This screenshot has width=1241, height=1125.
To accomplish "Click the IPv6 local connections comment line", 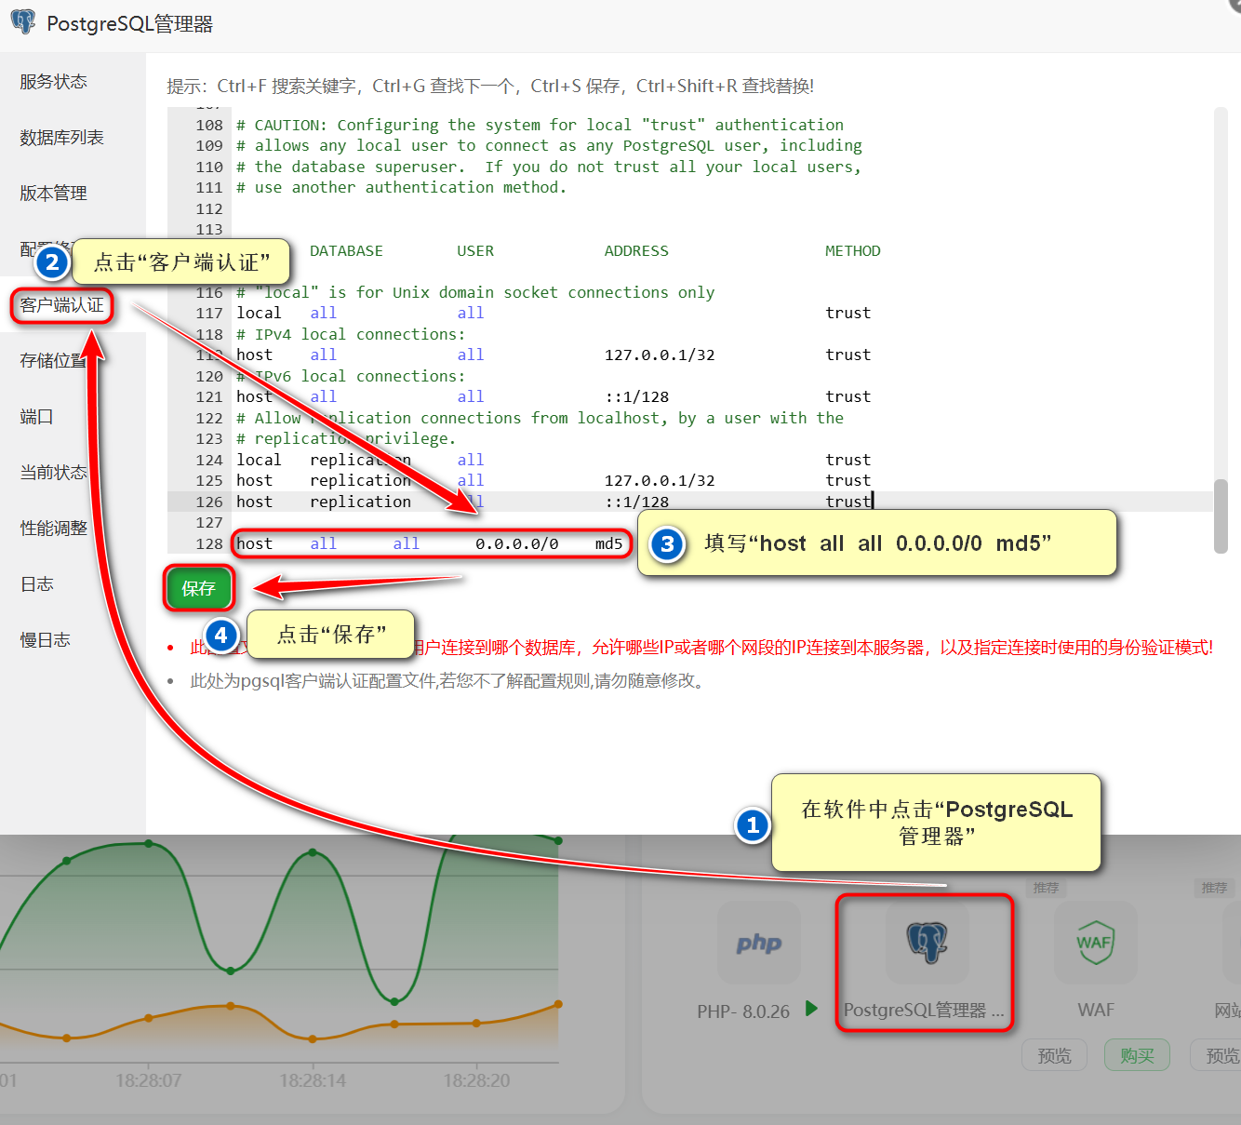I will point(351,376).
